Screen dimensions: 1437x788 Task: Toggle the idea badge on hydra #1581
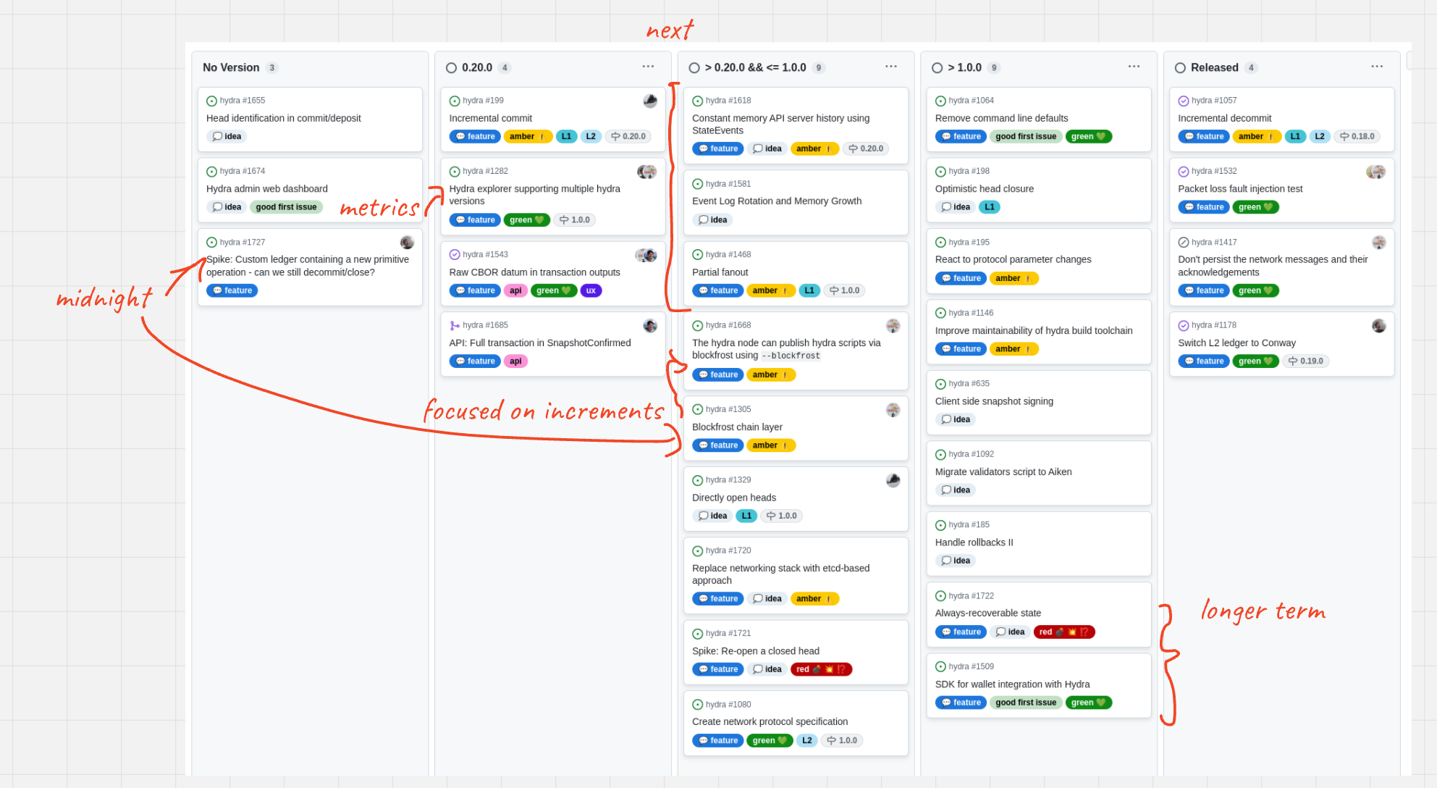click(712, 219)
